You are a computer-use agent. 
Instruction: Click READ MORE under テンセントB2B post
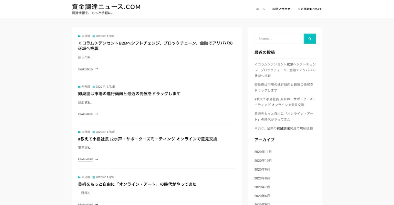85,69
